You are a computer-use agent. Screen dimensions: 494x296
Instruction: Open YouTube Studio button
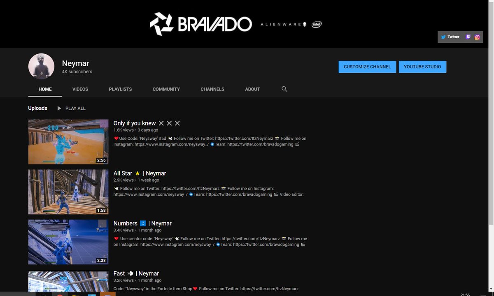422,67
